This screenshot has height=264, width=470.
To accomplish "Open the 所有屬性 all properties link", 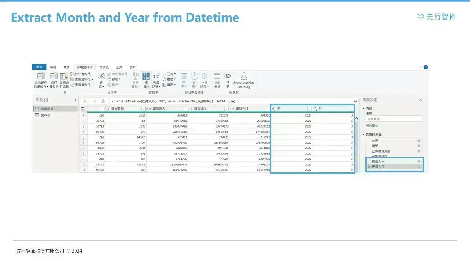I will 372,126.
